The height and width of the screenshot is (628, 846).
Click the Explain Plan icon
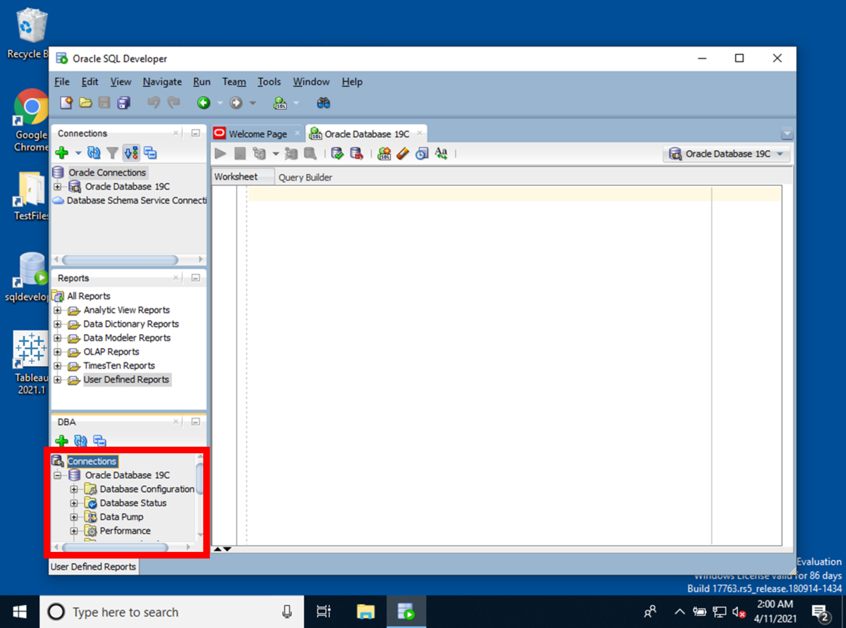click(x=259, y=153)
